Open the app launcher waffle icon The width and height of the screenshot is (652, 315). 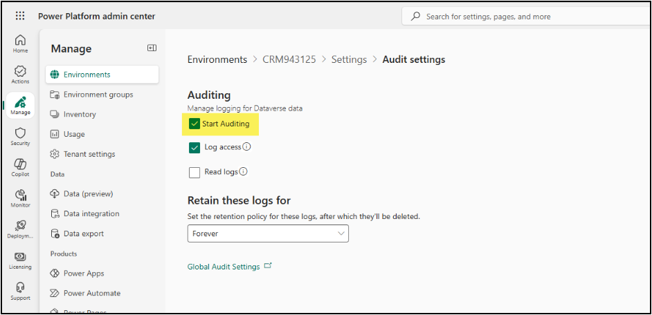20,16
